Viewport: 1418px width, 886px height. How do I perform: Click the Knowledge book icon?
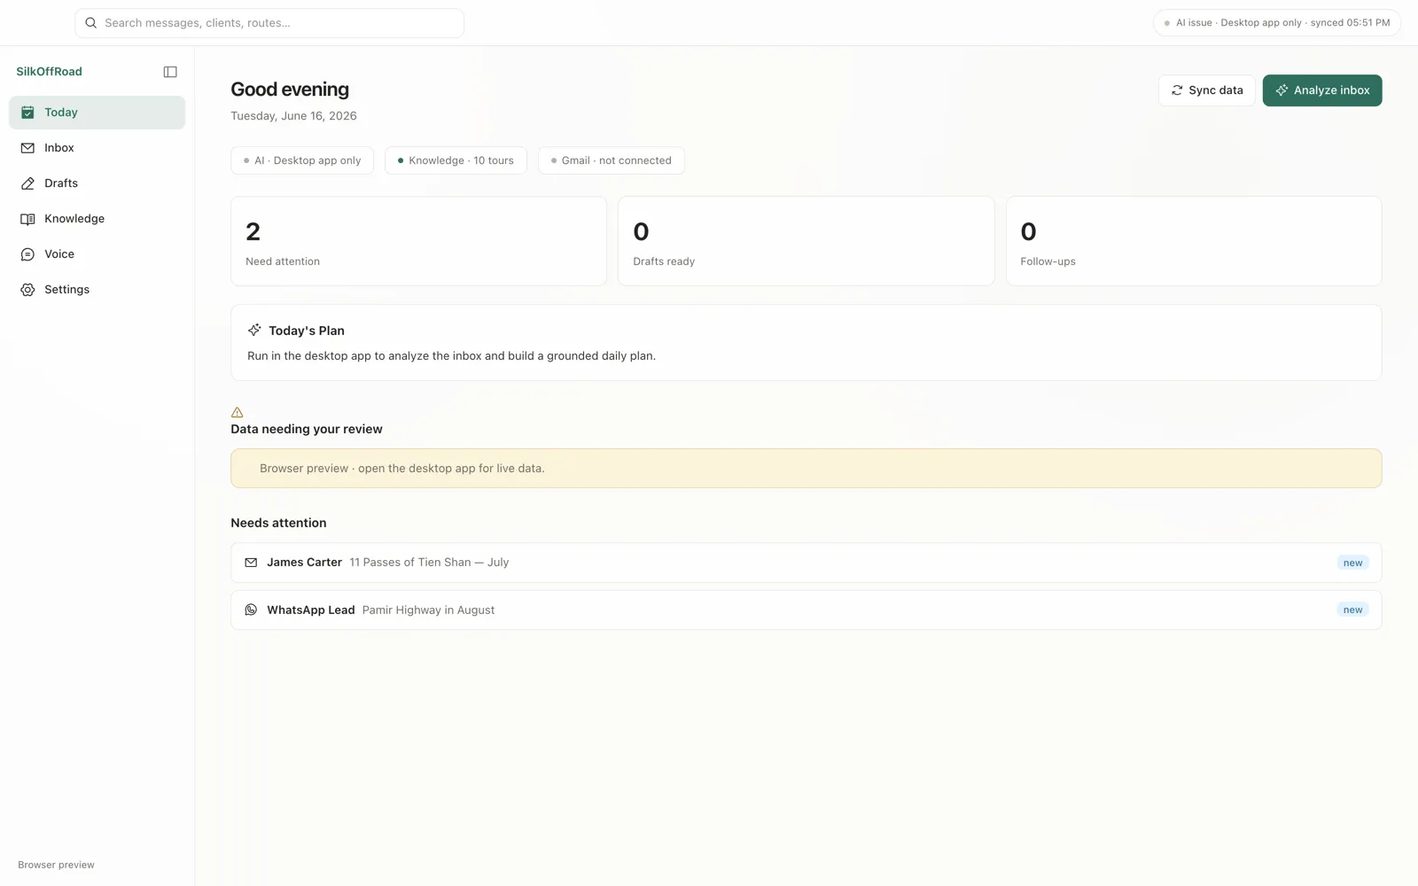pos(27,219)
